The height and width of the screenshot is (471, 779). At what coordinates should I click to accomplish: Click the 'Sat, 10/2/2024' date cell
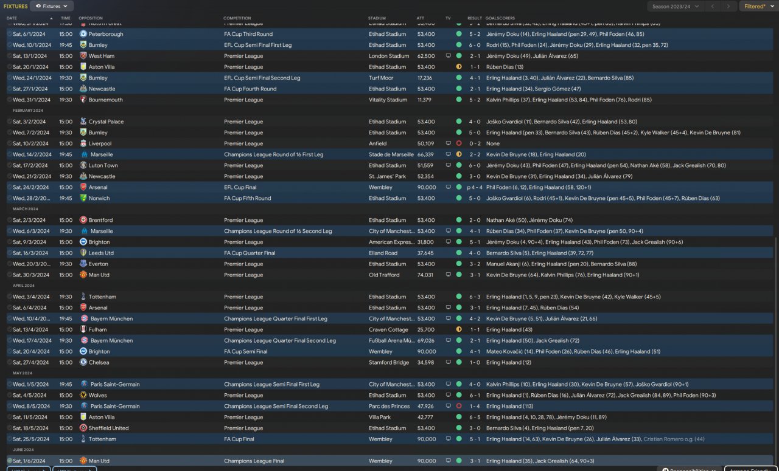(30, 143)
